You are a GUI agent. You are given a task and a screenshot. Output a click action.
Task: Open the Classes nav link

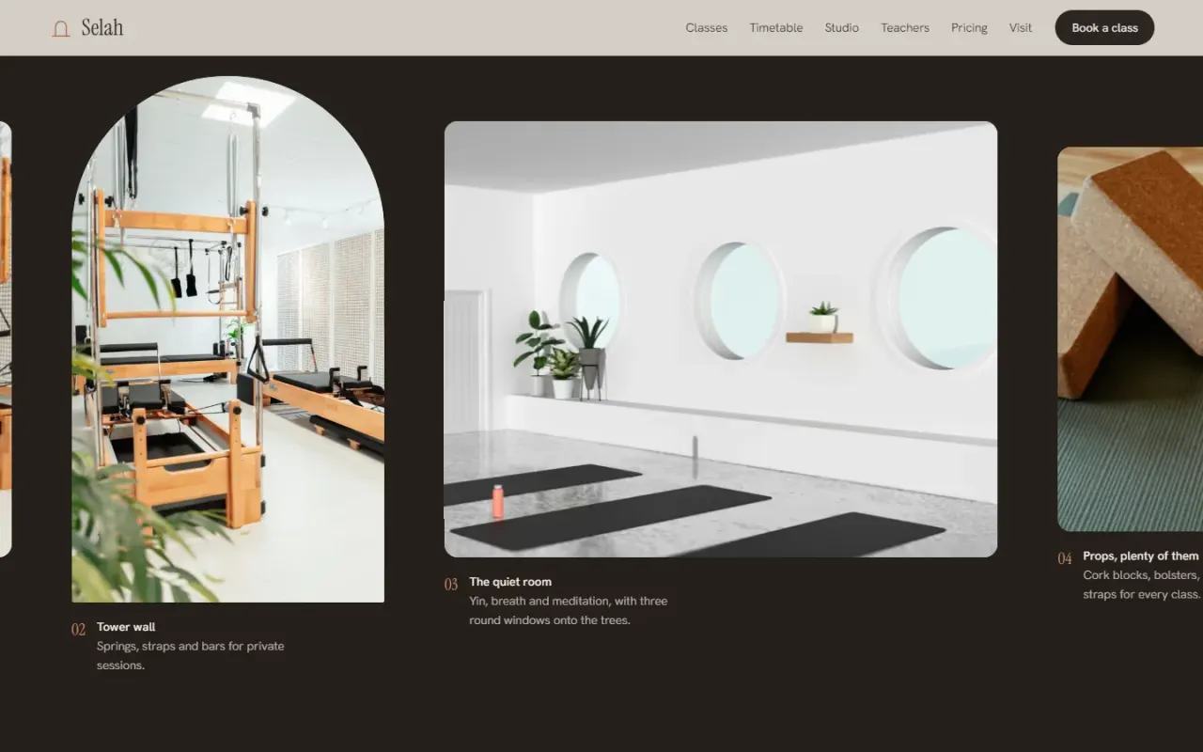pyautogui.click(x=707, y=28)
